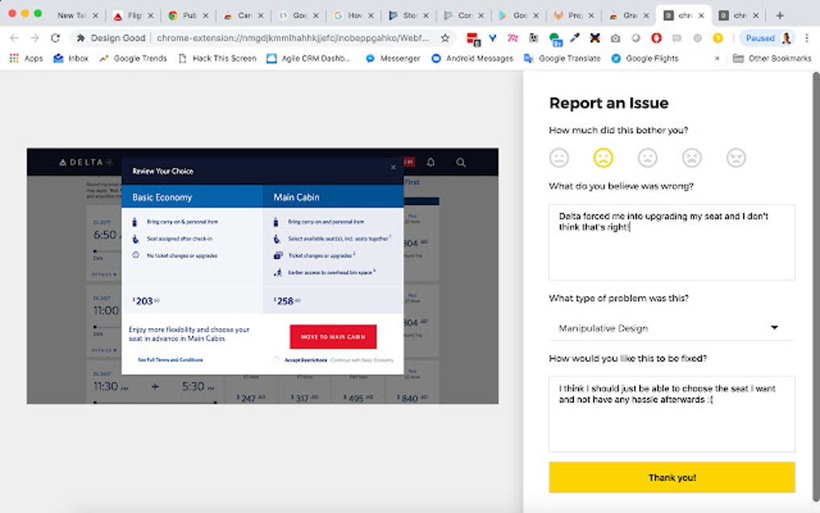
Task: Click the neutral face rating emoji
Action: pos(560,158)
